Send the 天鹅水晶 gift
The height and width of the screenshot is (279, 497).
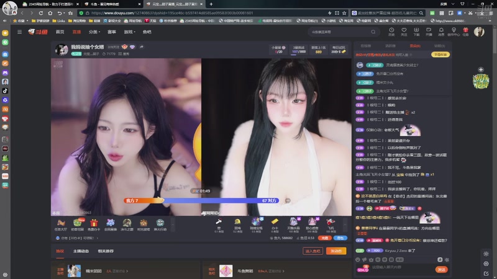coord(293,225)
